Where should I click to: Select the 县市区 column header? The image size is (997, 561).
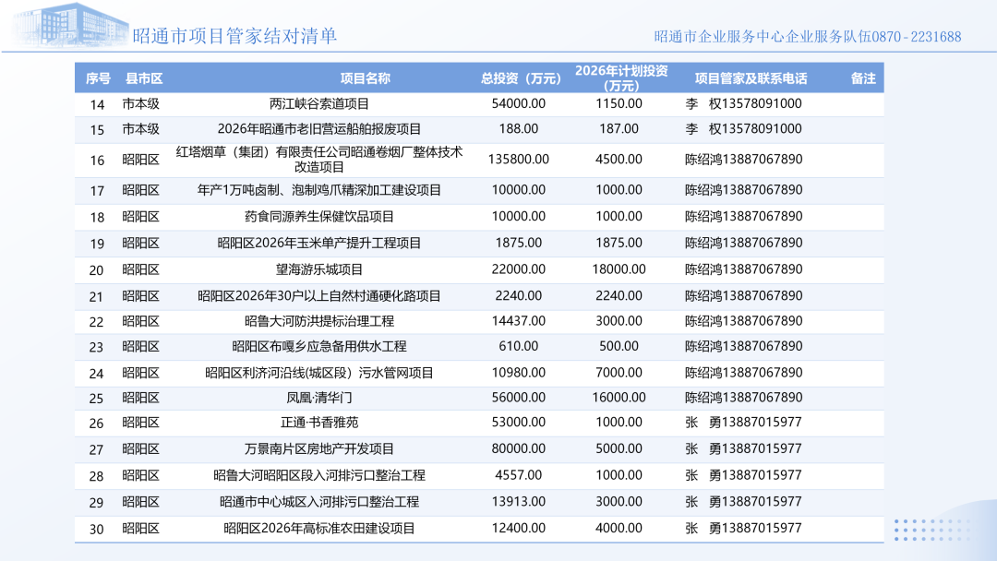click(144, 78)
